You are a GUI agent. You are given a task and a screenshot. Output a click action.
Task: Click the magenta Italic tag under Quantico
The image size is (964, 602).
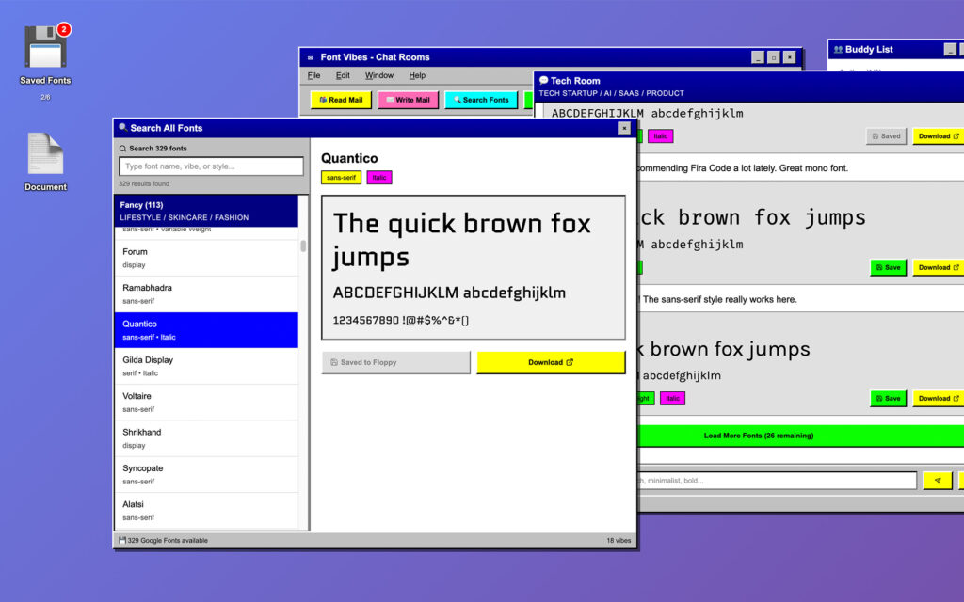coord(378,178)
